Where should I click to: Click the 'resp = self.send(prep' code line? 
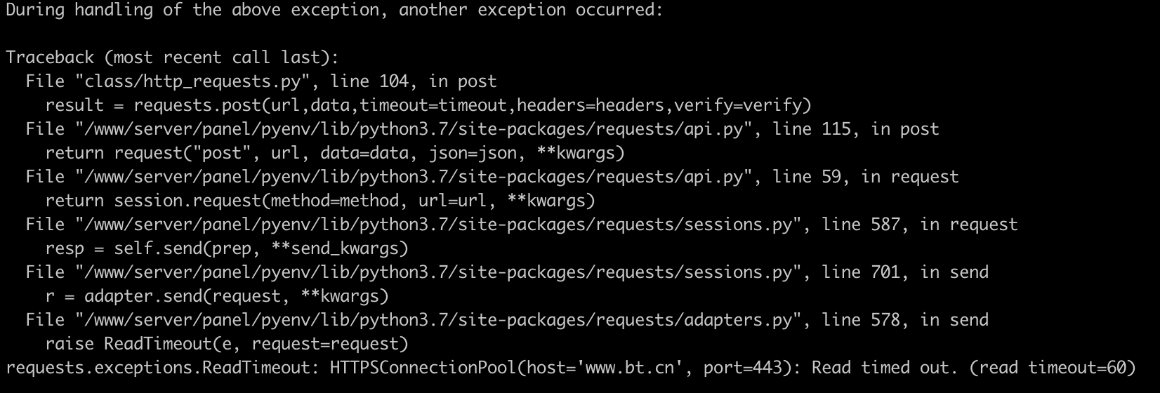pos(227,249)
